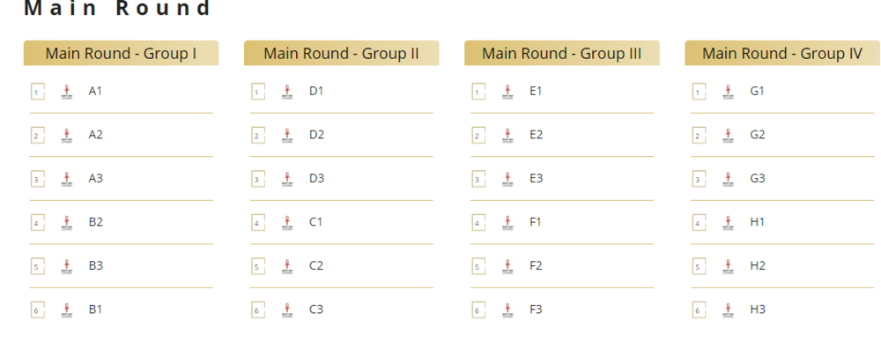Open team A2 in Group I
This screenshot has height=357, width=881.
click(96, 135)
